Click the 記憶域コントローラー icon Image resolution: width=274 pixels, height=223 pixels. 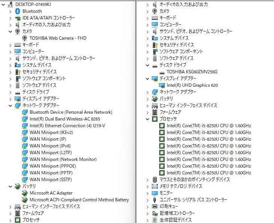pos(155,213)
